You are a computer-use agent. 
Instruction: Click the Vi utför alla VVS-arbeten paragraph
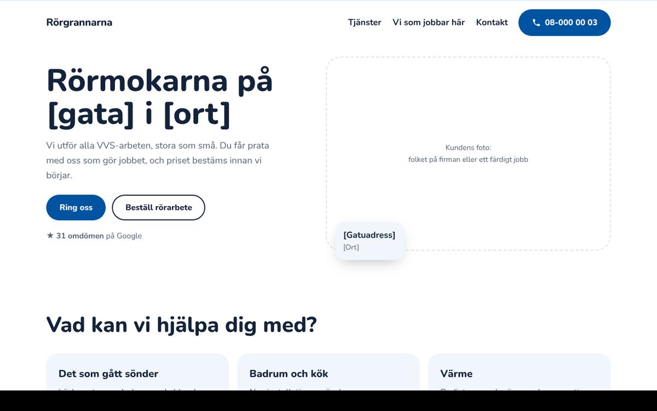point(158,161)
